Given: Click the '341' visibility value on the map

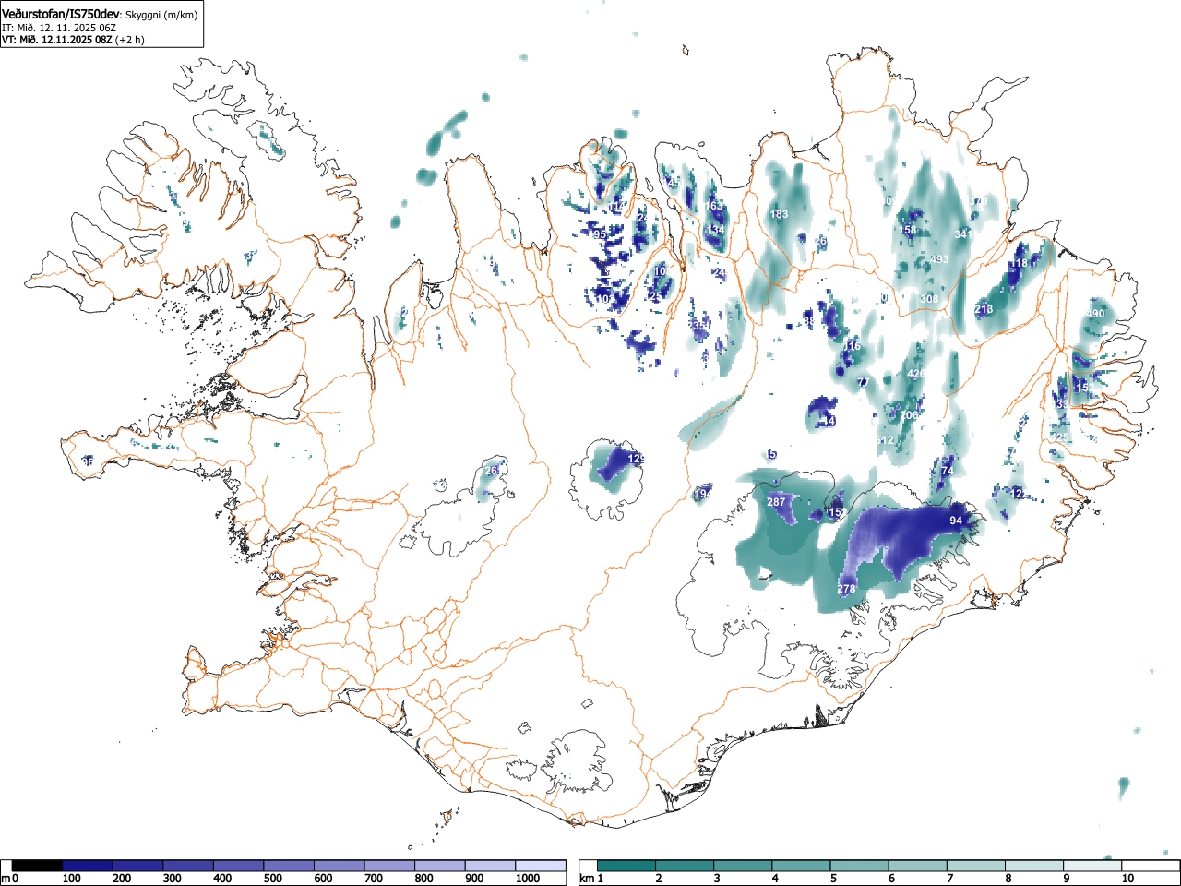Looking at the screenshot, I should (963, 234).
